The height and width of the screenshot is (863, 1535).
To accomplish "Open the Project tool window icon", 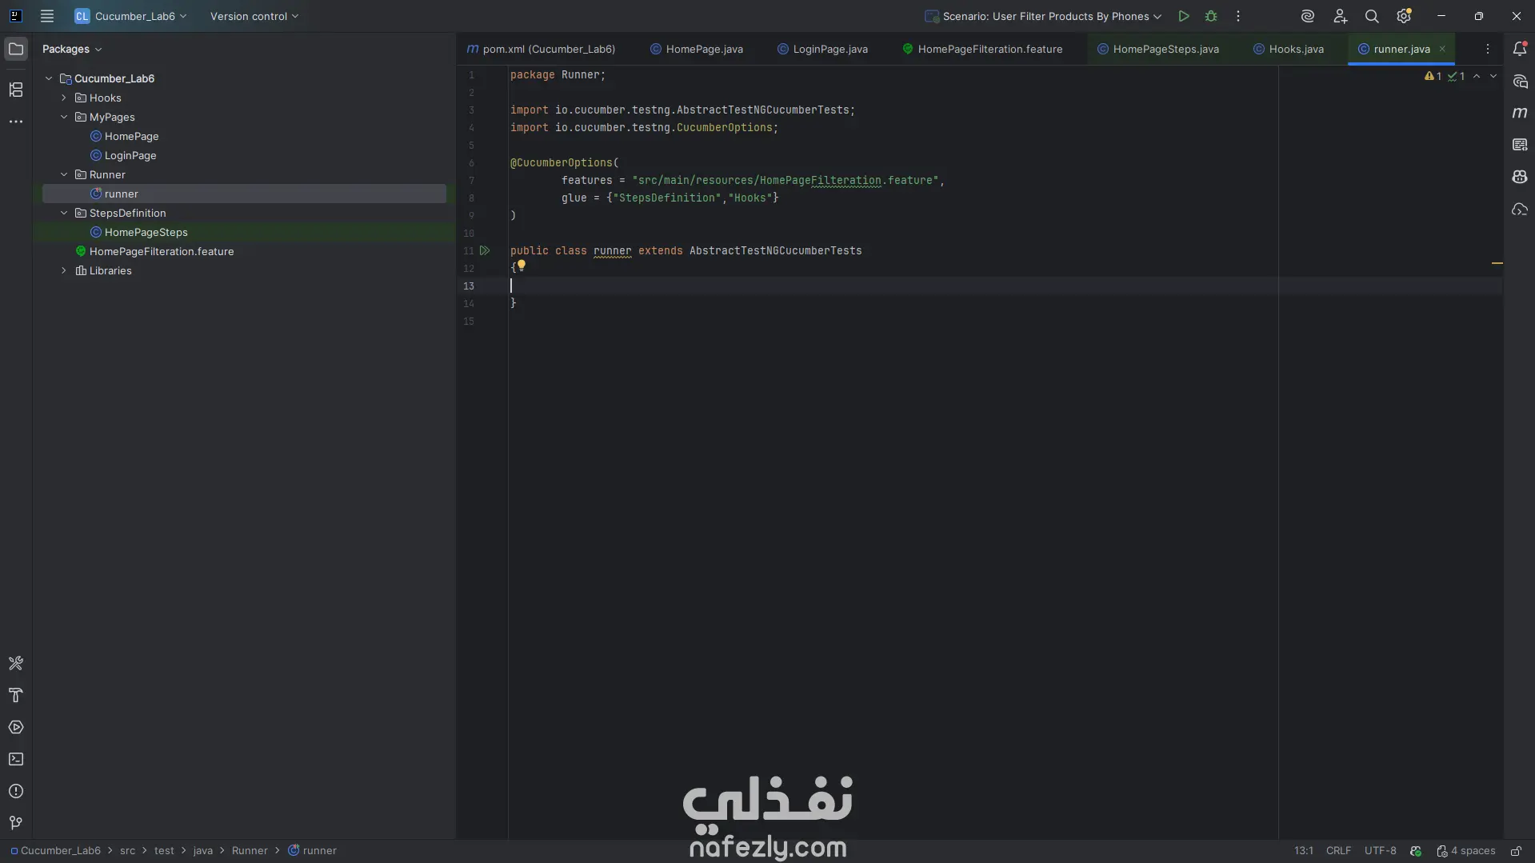I will coord(16,49).
